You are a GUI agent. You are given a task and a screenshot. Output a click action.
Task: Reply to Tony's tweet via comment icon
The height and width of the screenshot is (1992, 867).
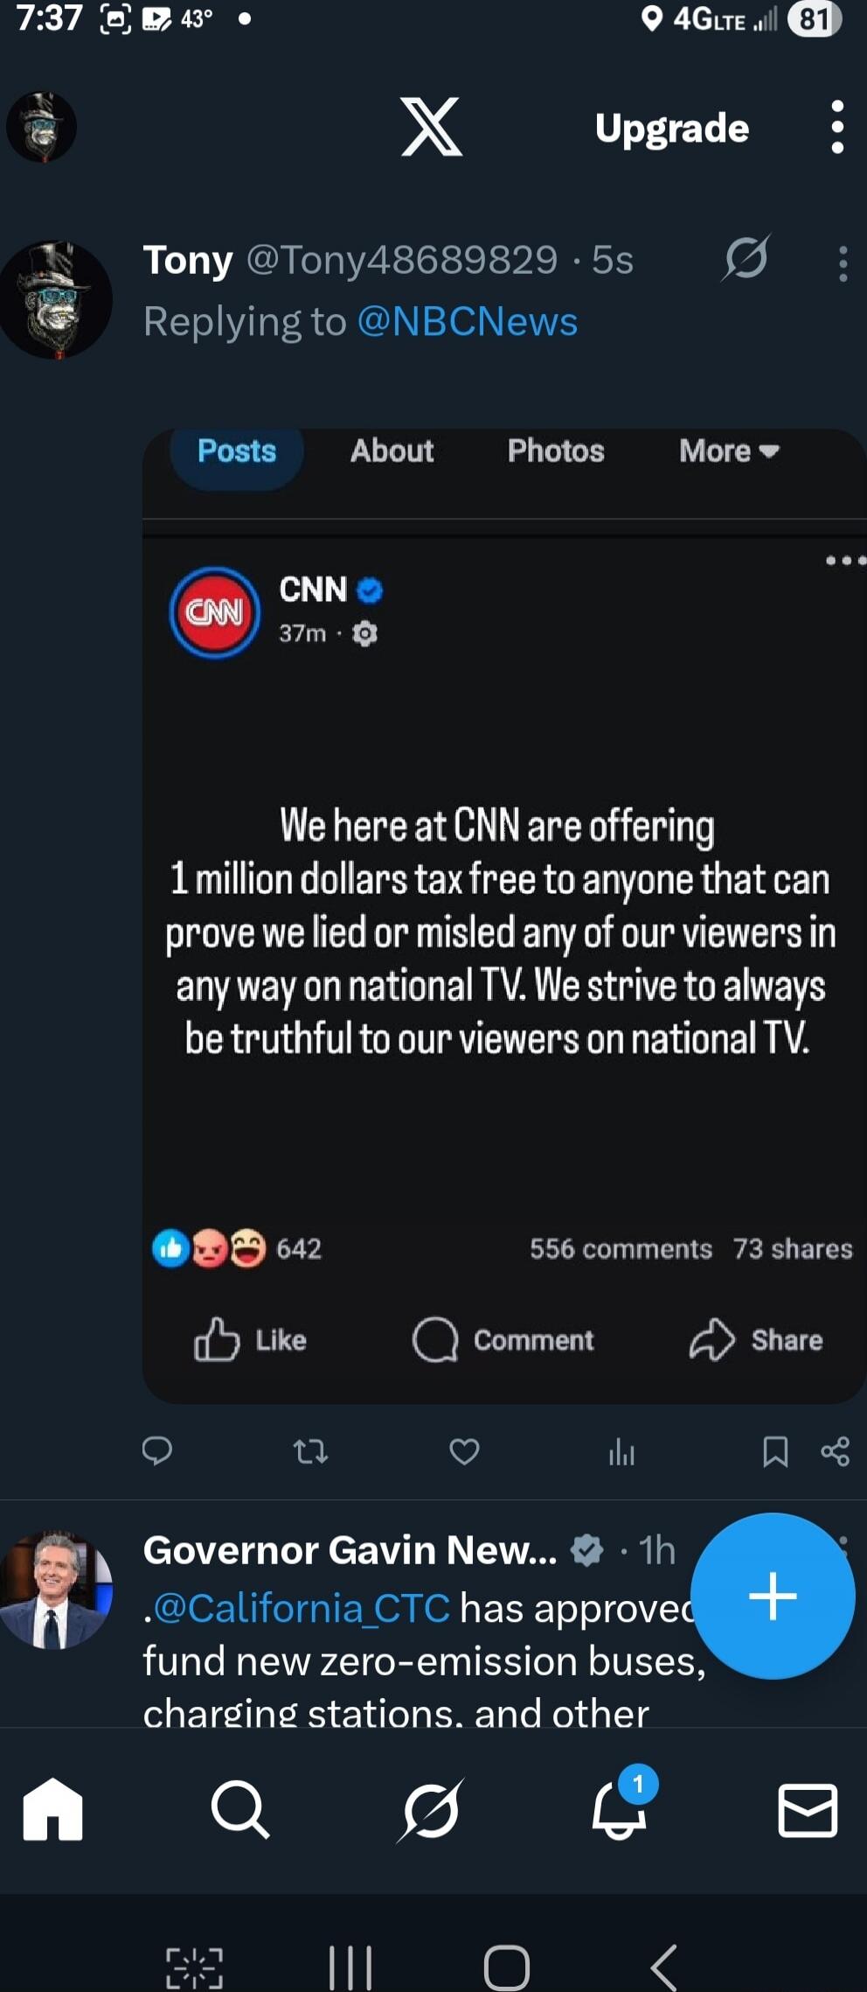click(x=158, y=1452)
